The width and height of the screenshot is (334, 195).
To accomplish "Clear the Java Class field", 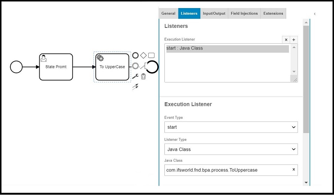I will [294, 170].
